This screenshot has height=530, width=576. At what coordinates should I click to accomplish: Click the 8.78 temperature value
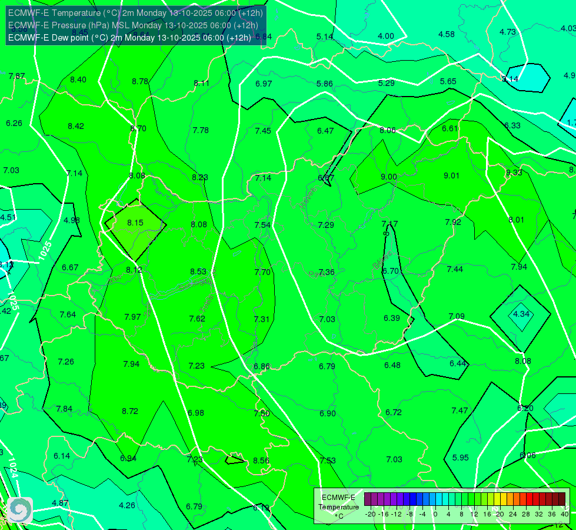140,81
